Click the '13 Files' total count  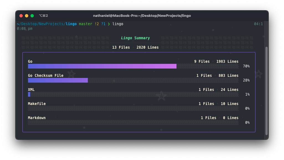coord(121,47)
